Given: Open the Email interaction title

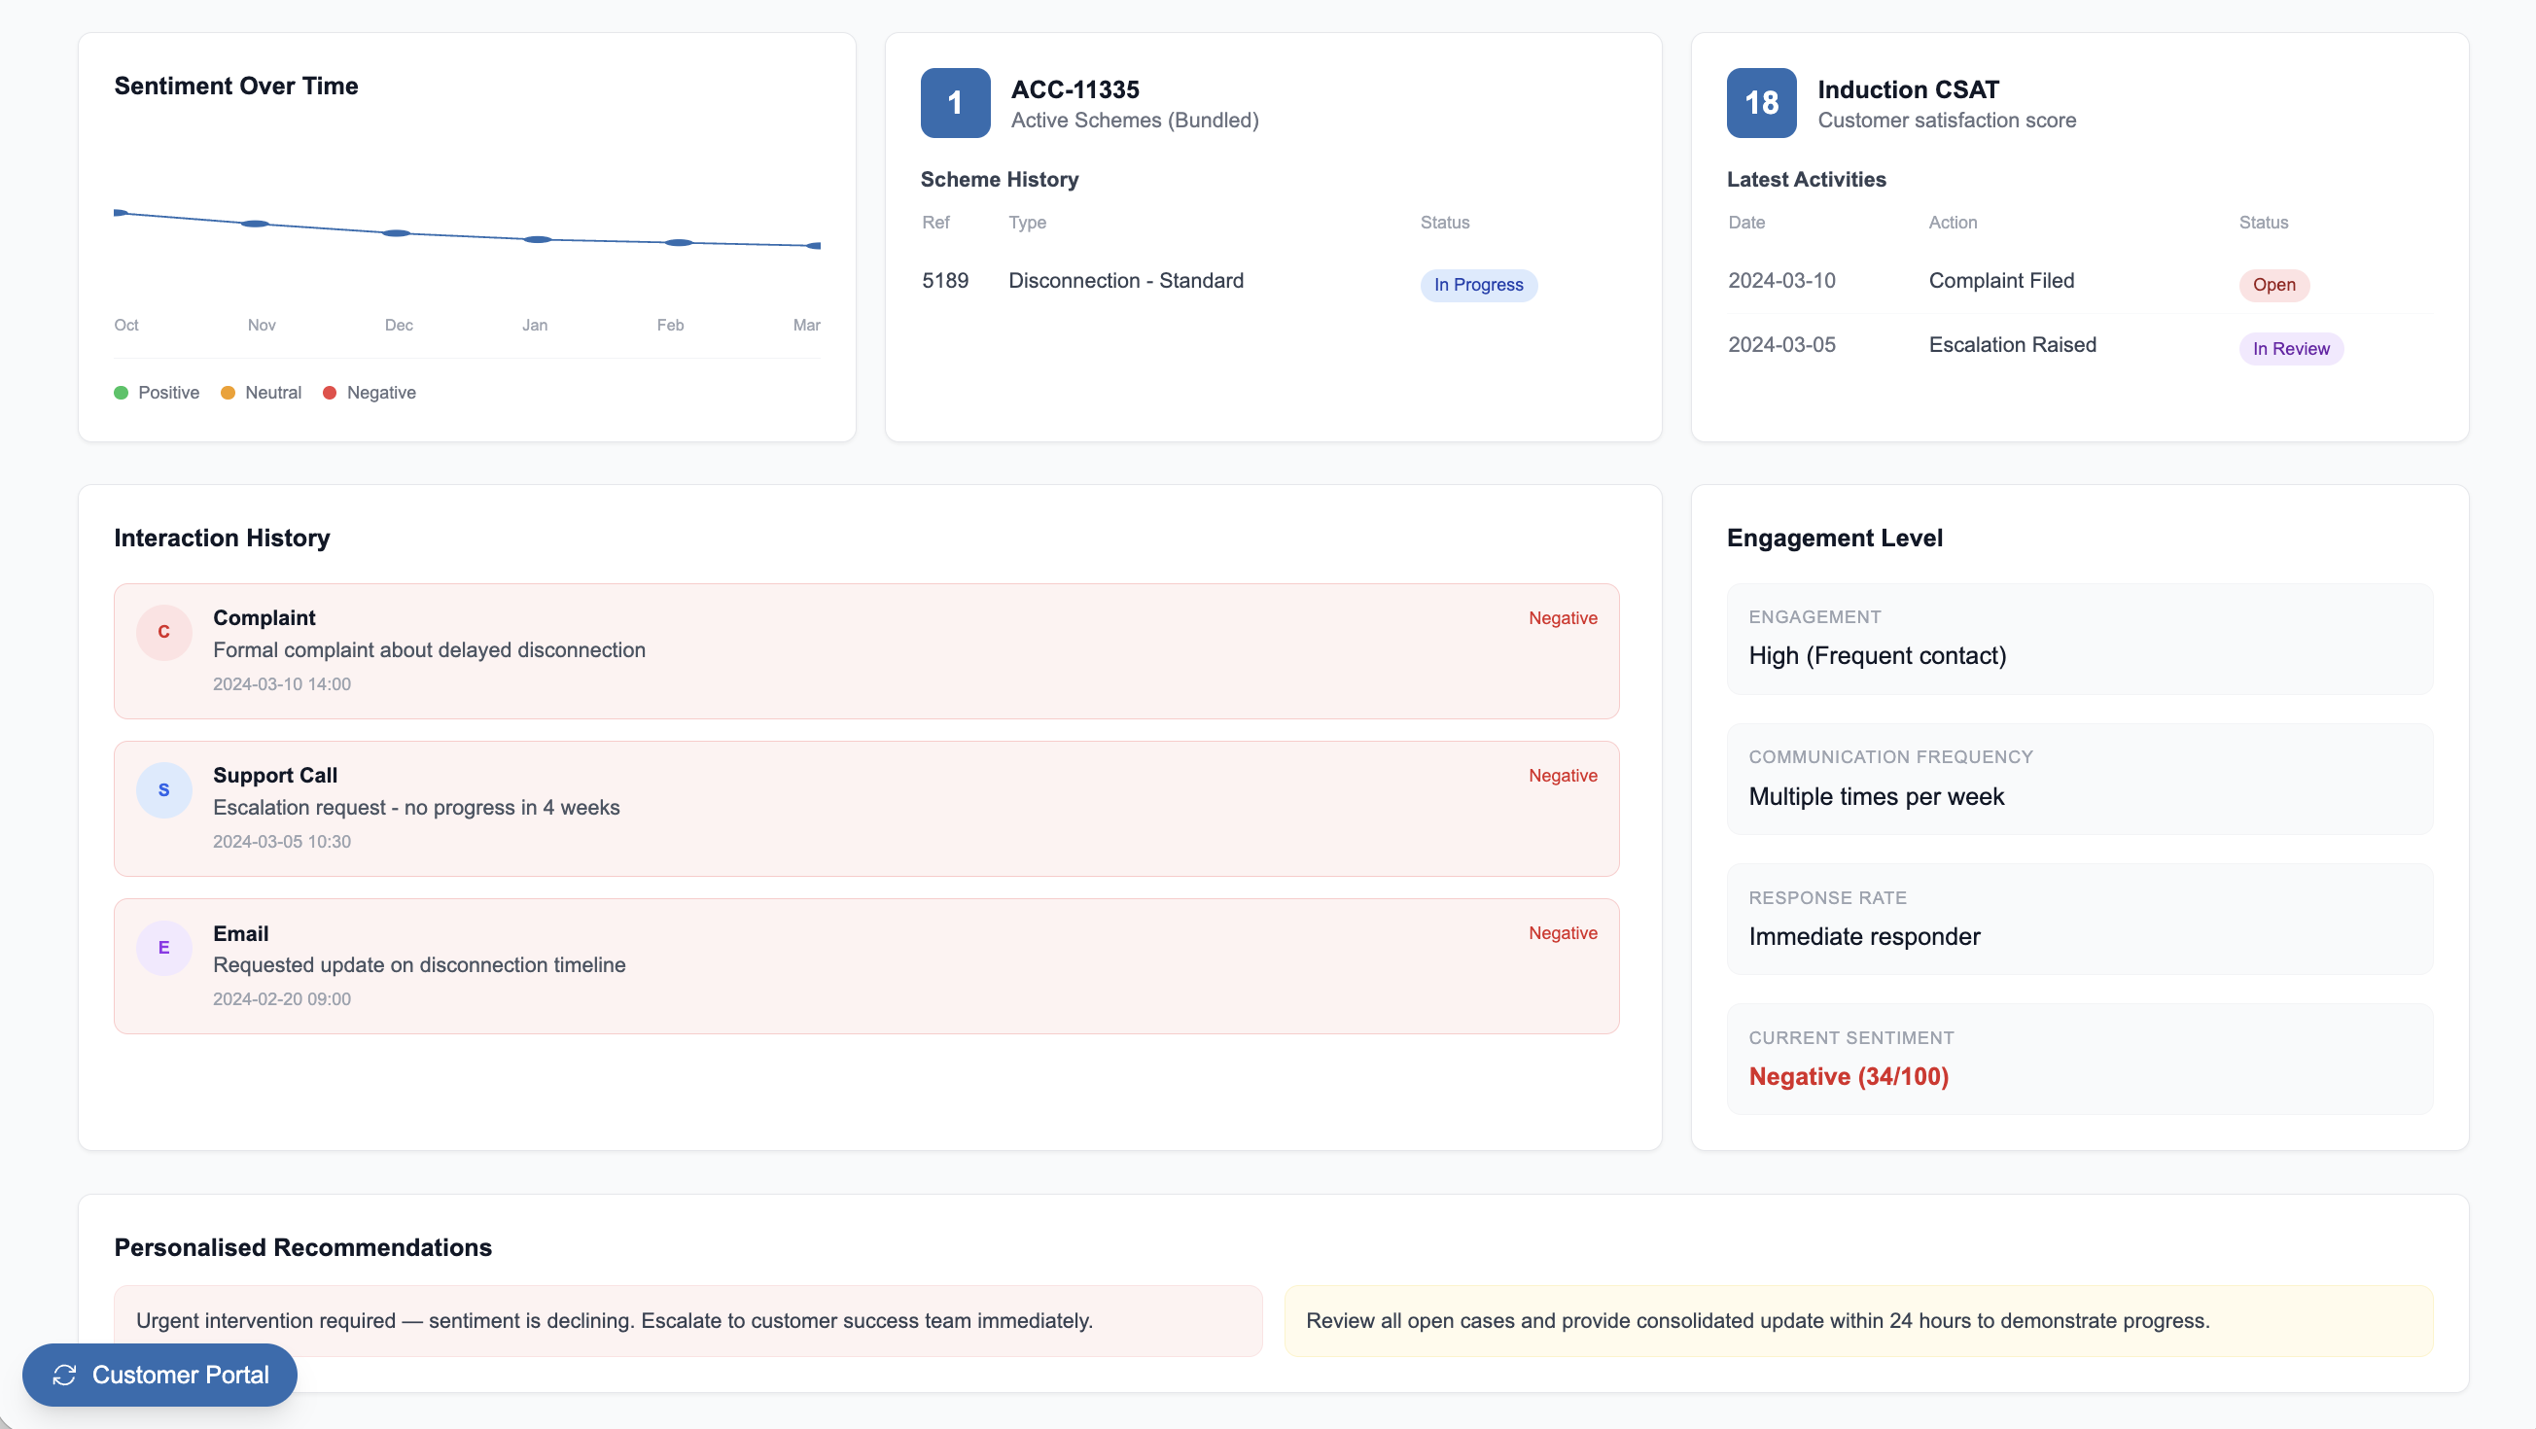Looking at the screenshot, I should tap(241, 933).
